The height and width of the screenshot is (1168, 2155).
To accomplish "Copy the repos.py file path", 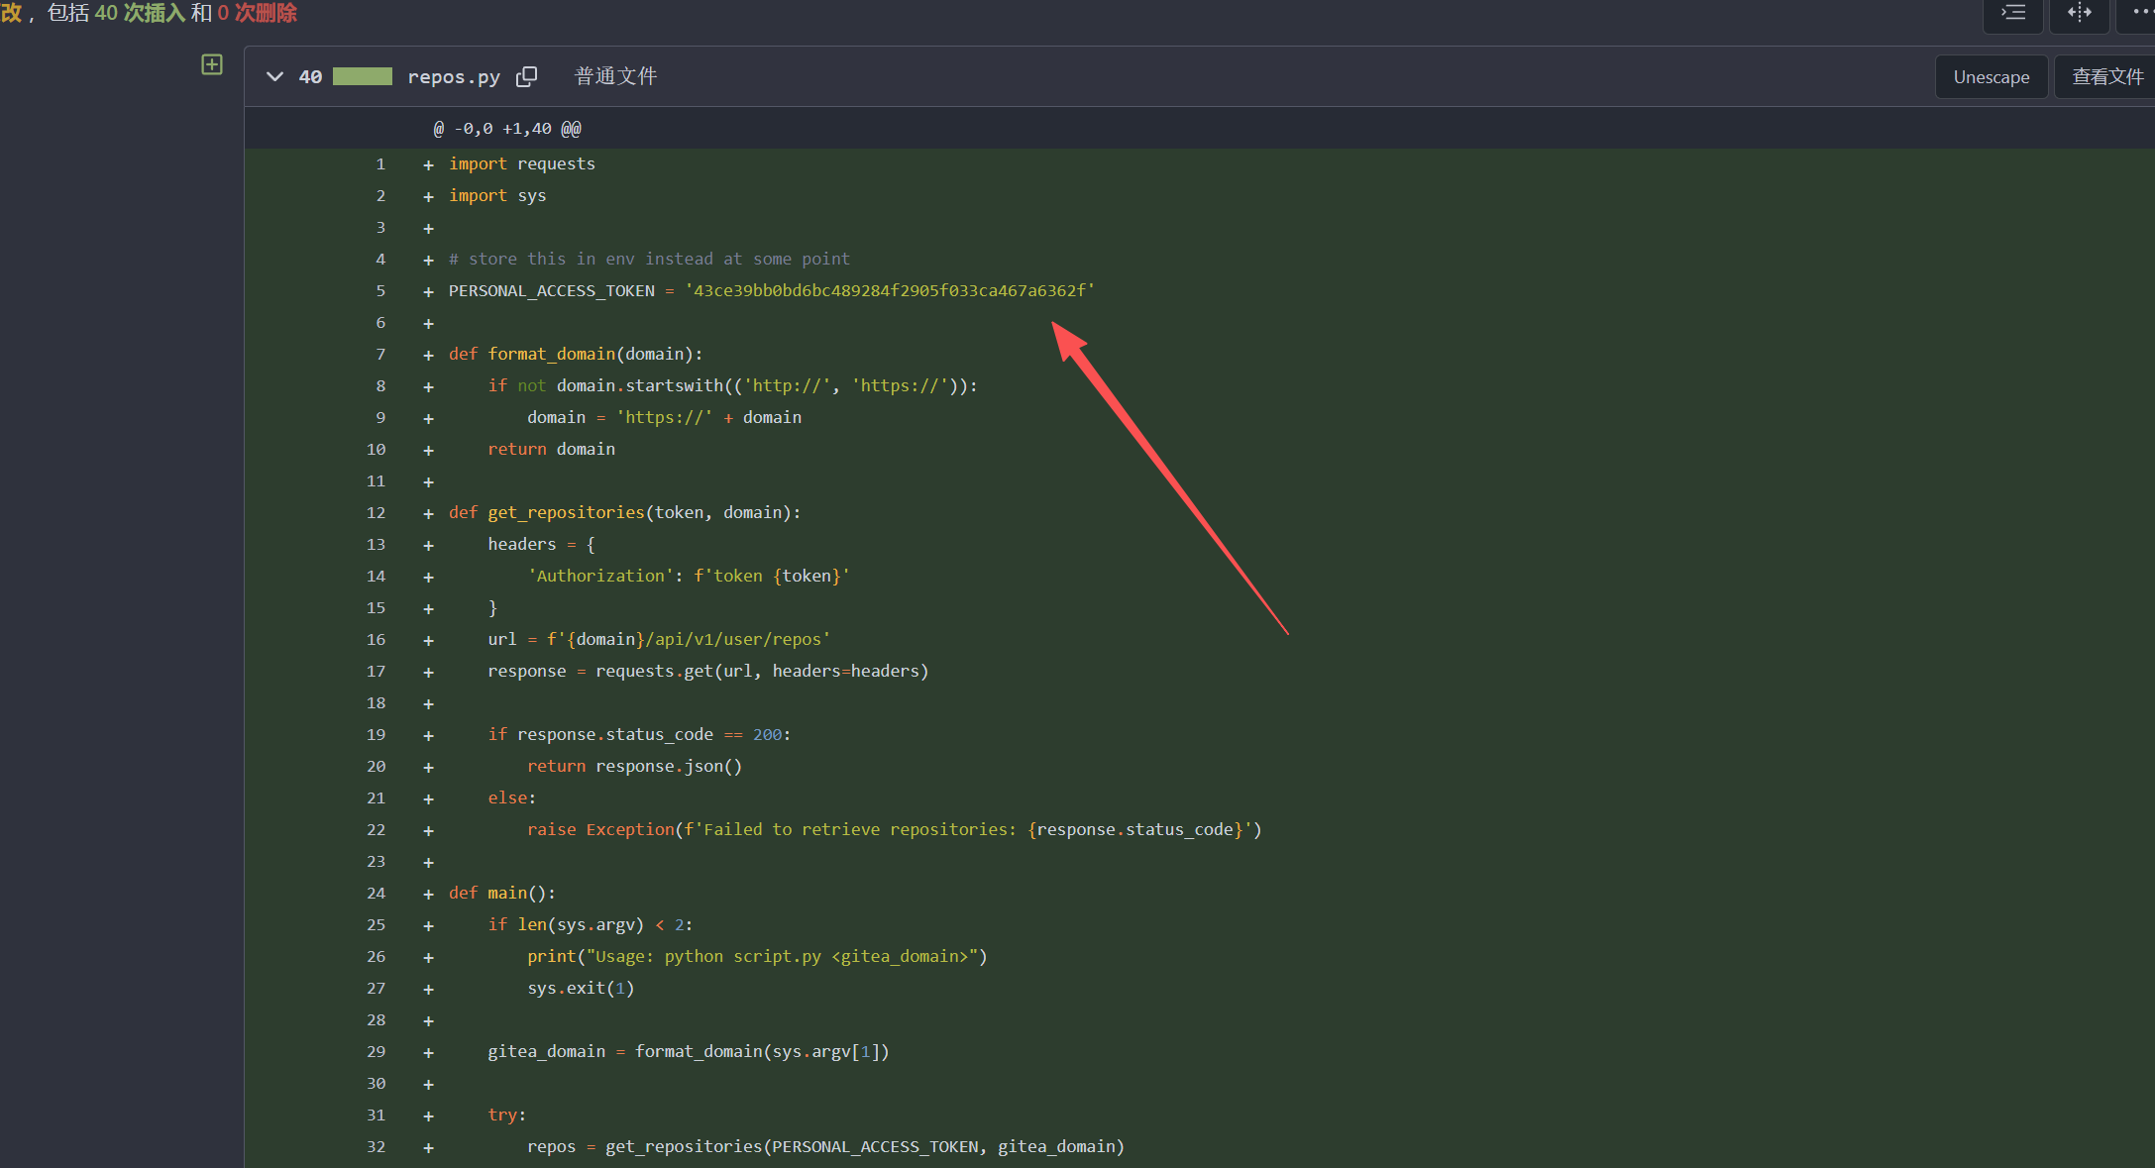I will (526, 76).
